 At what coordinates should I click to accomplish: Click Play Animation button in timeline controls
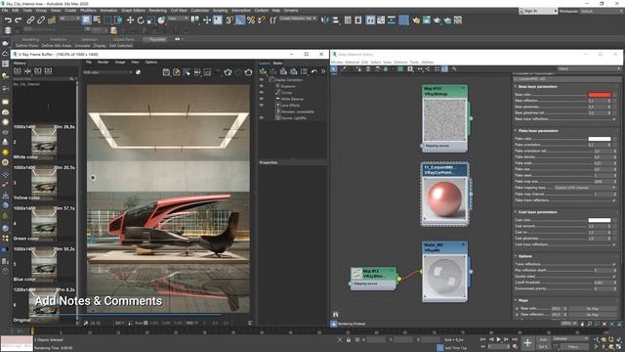click(x=499, y=339)
